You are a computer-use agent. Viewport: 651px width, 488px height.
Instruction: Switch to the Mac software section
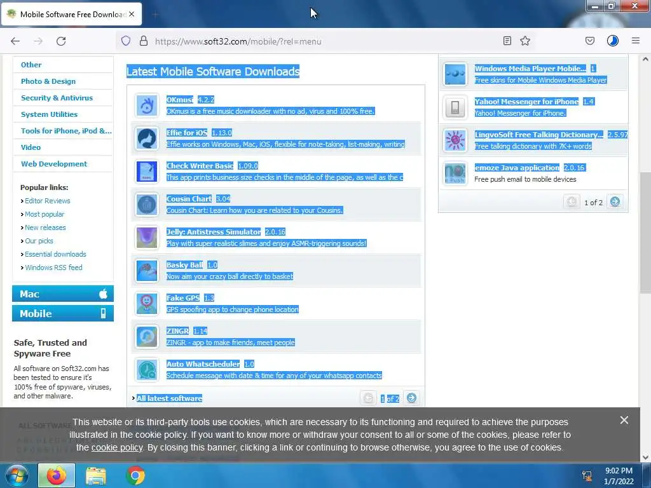click(63, 294)
